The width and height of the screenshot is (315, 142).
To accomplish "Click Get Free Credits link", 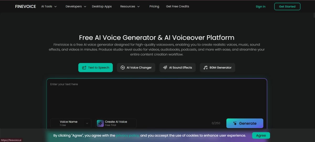I will tap(177, 6).
